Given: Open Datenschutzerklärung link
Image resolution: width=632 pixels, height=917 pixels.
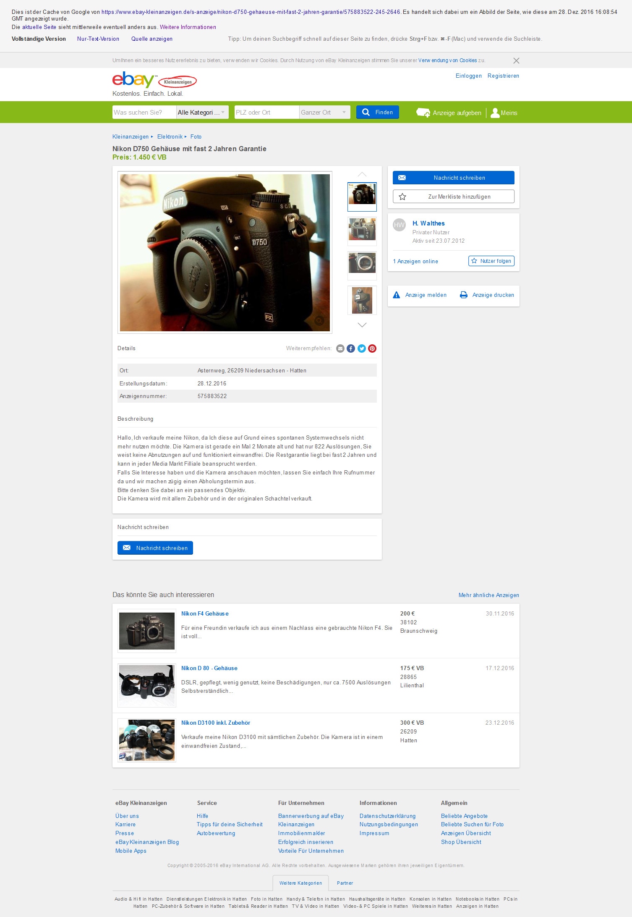Looking at the screenshot, I should coord(388,816).
